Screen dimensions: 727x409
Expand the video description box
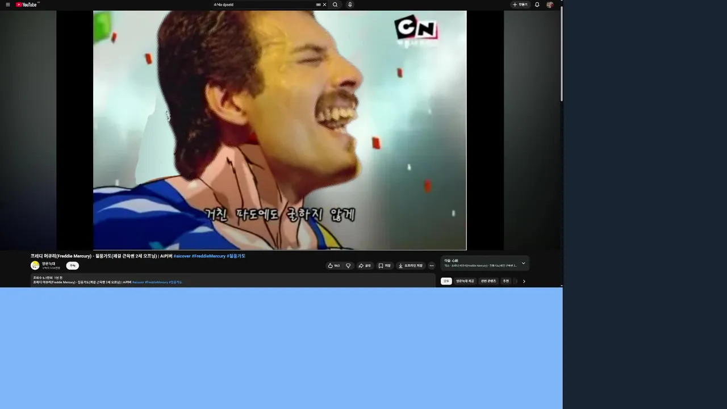(x=233, y=280)
